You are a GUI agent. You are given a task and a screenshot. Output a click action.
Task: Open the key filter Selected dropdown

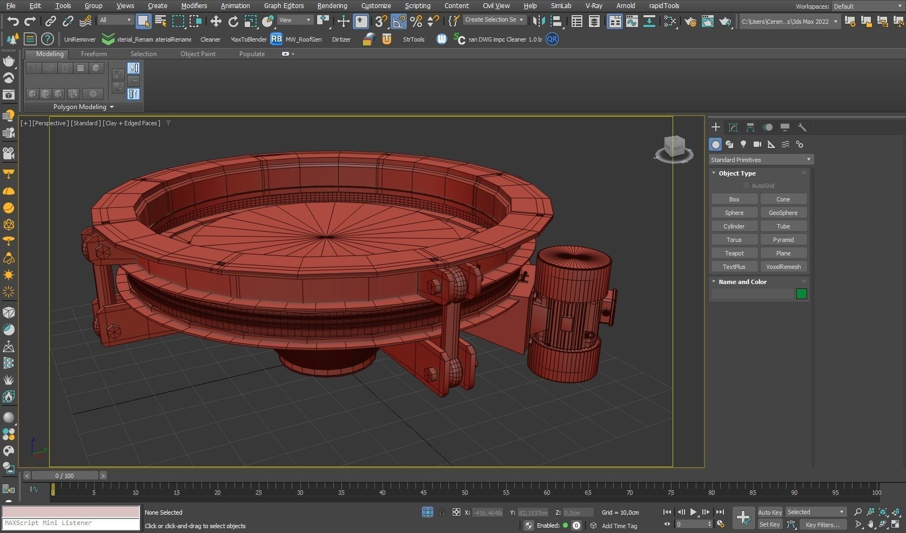[815, 512]
